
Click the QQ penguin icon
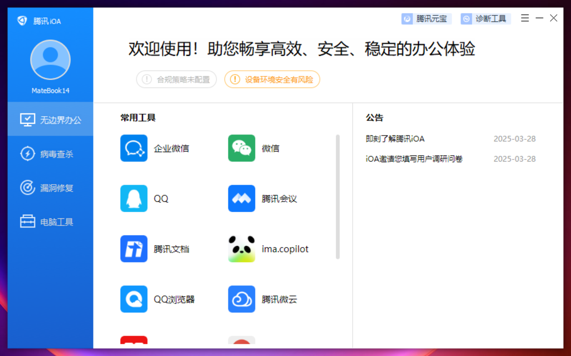[134, 198]
